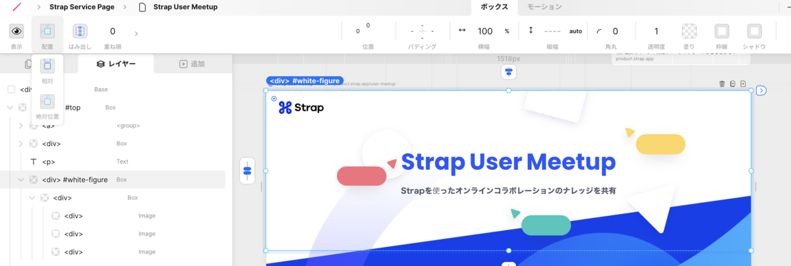Image resolution: width=791 pixels, height=266 pixels.
Task: Expand toolbar with the chevron after 重ね順
Action: click(x=136, y=33)
